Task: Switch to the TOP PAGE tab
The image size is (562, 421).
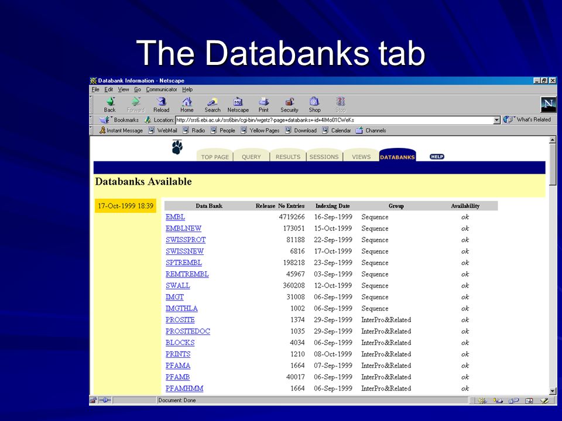Action: click(x=215, y=156)
